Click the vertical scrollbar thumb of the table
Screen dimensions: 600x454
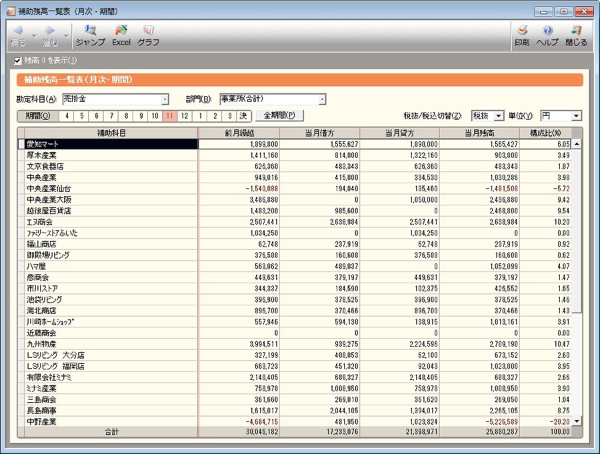[x=577, y=231]
